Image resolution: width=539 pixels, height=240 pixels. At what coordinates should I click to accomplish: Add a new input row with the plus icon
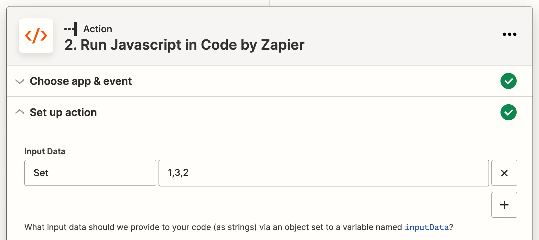pos(504,205)
